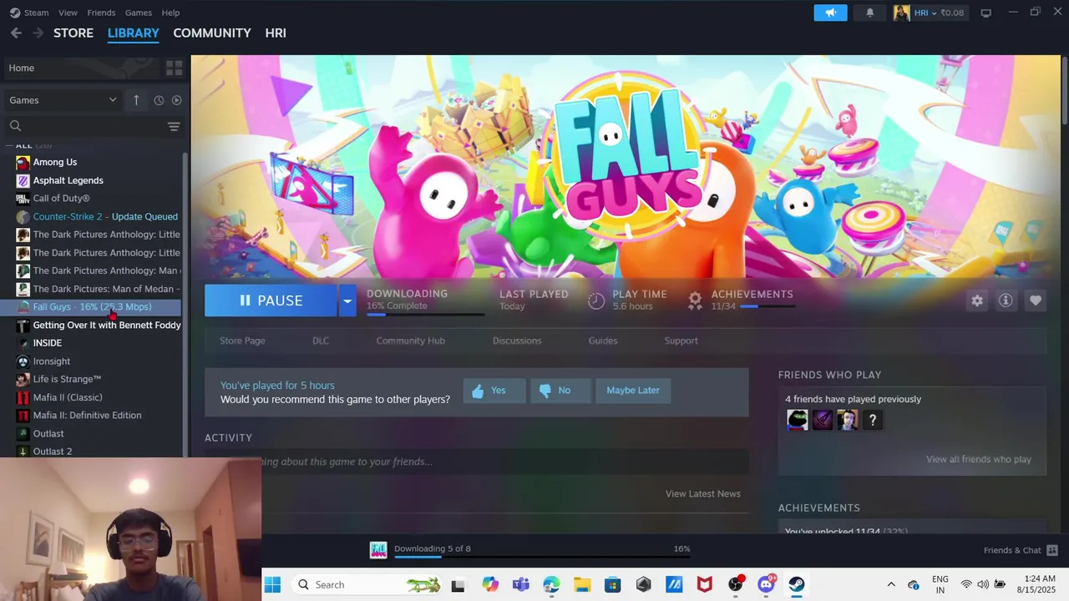This screenshot has width=1069, height=601.
Task: Open the Support link
Action: pyautogui.click(x=681, y=341)
